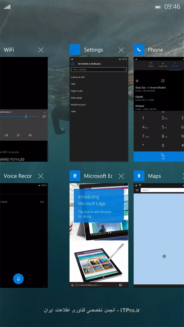
Task: Collapse volume panel chevron in WiFi card
Action: click(45, 112)
